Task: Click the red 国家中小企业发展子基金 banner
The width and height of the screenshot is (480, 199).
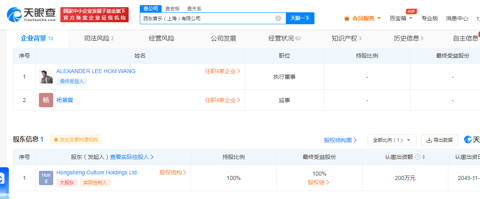Action: point(94,15)
